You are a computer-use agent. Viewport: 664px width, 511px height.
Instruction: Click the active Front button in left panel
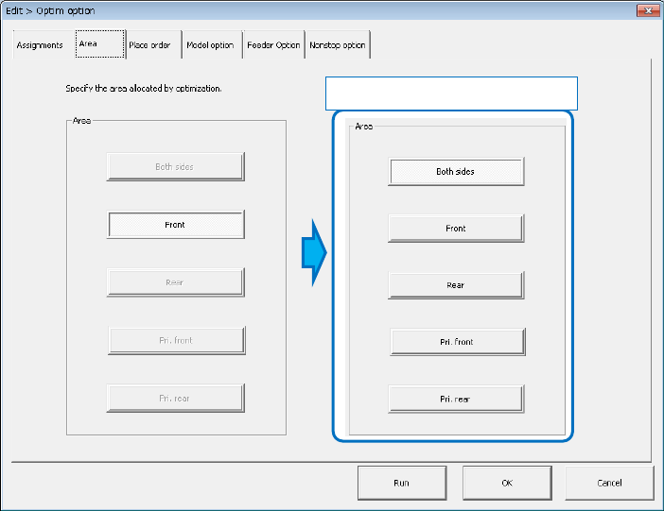point(175,225)
